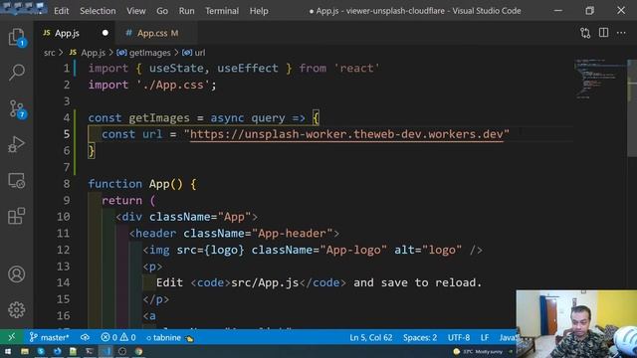The width and height of the screenshot is (637, 358).
Task: Click on 'useEffect' import in line 1
Action: [247, 69]
